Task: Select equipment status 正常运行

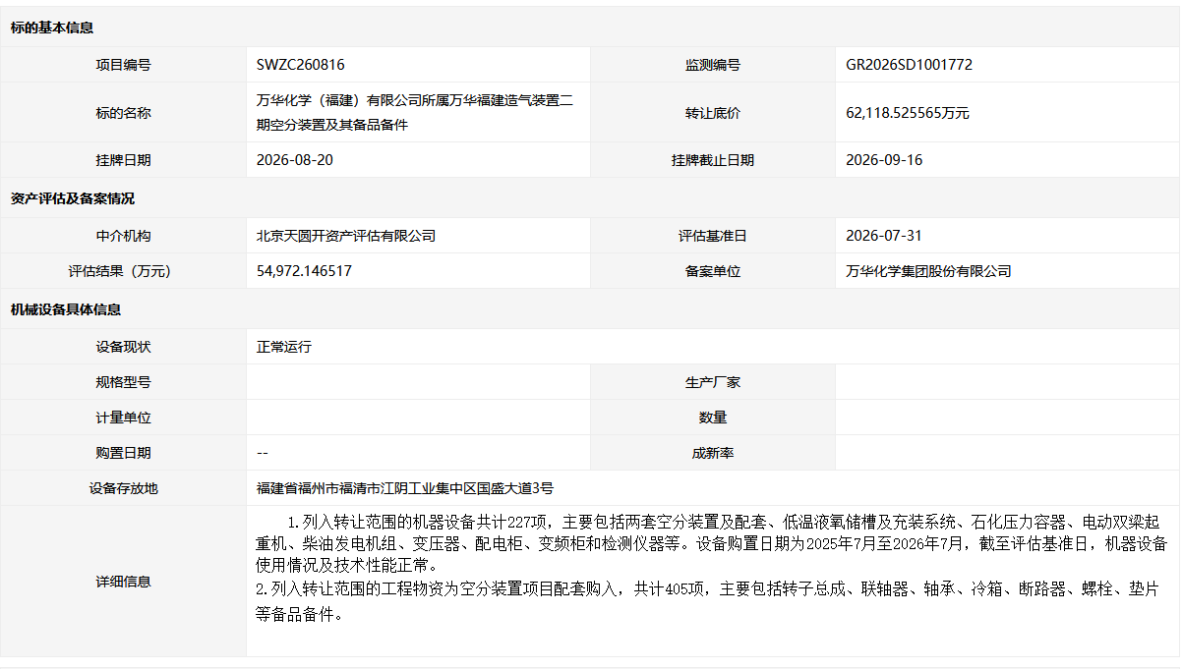Action: [x=284, y=347]
